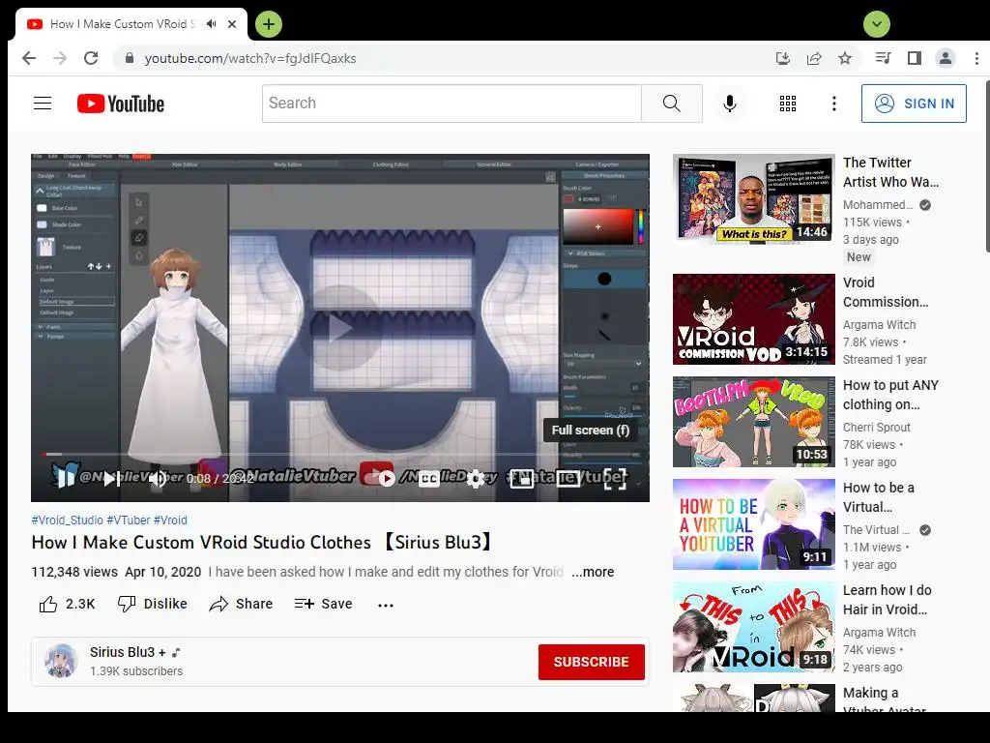Viewport: 990px width, 743px height.
Task: Click the video progress bar
Action: [x=339, y=455]
